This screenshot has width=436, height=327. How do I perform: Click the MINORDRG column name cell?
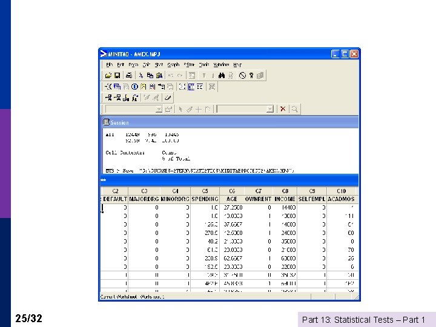click(x=175, y=199)
